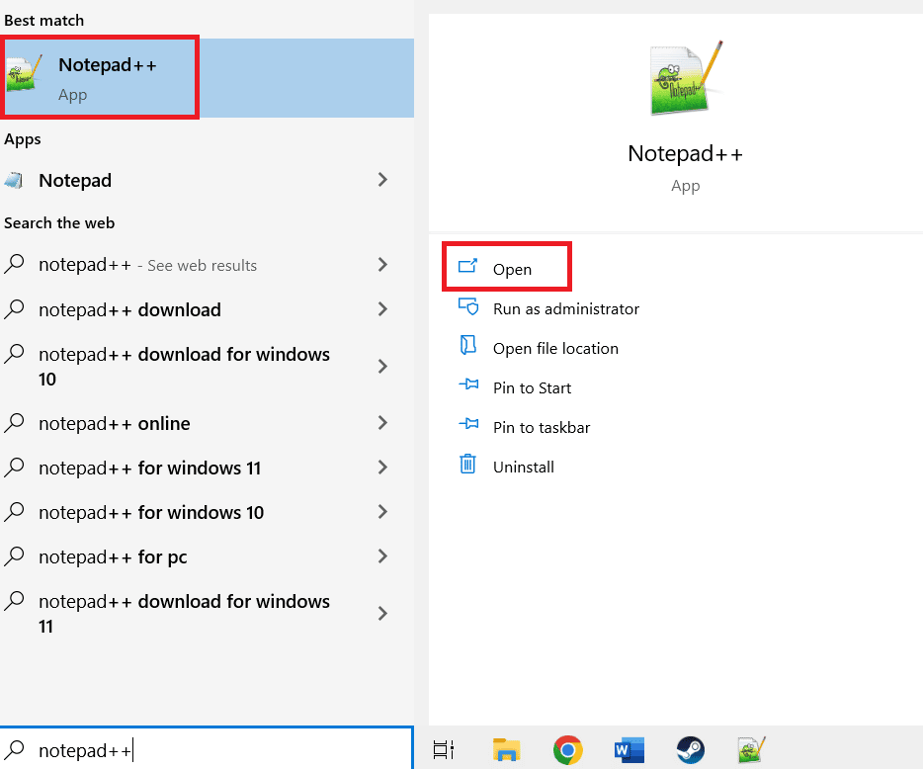
Task: Open File Explorer from the taskbar
Action: pyautogui.click(x=507, y=750)
